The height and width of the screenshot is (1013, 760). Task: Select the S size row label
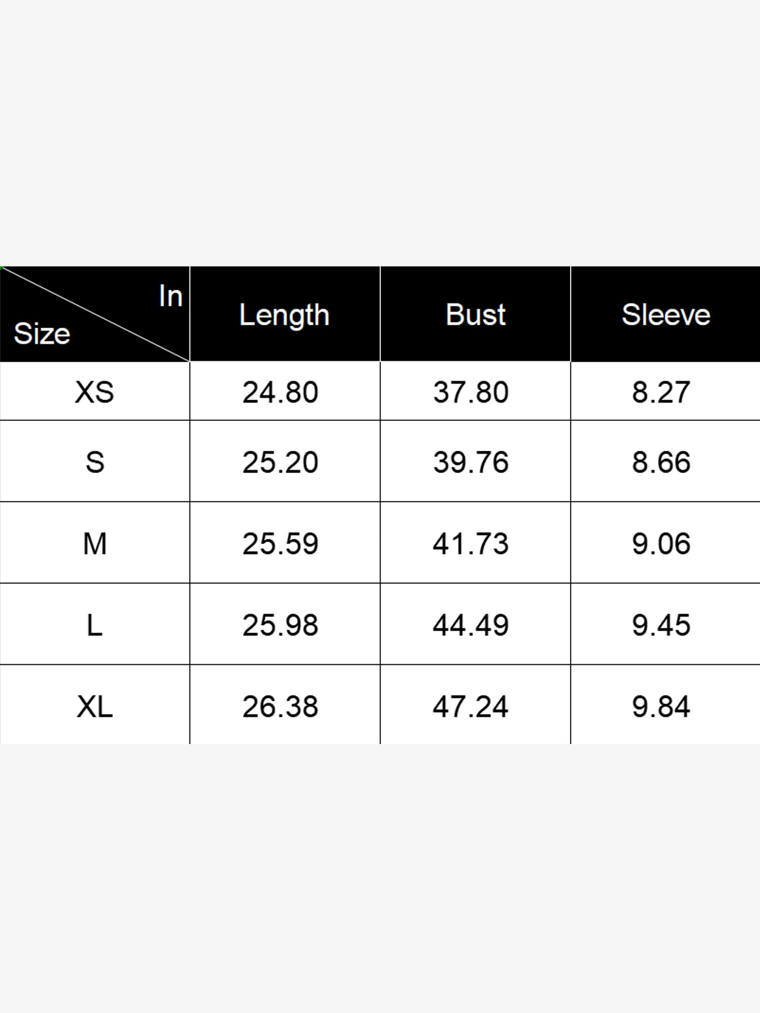tap(95, 462)
